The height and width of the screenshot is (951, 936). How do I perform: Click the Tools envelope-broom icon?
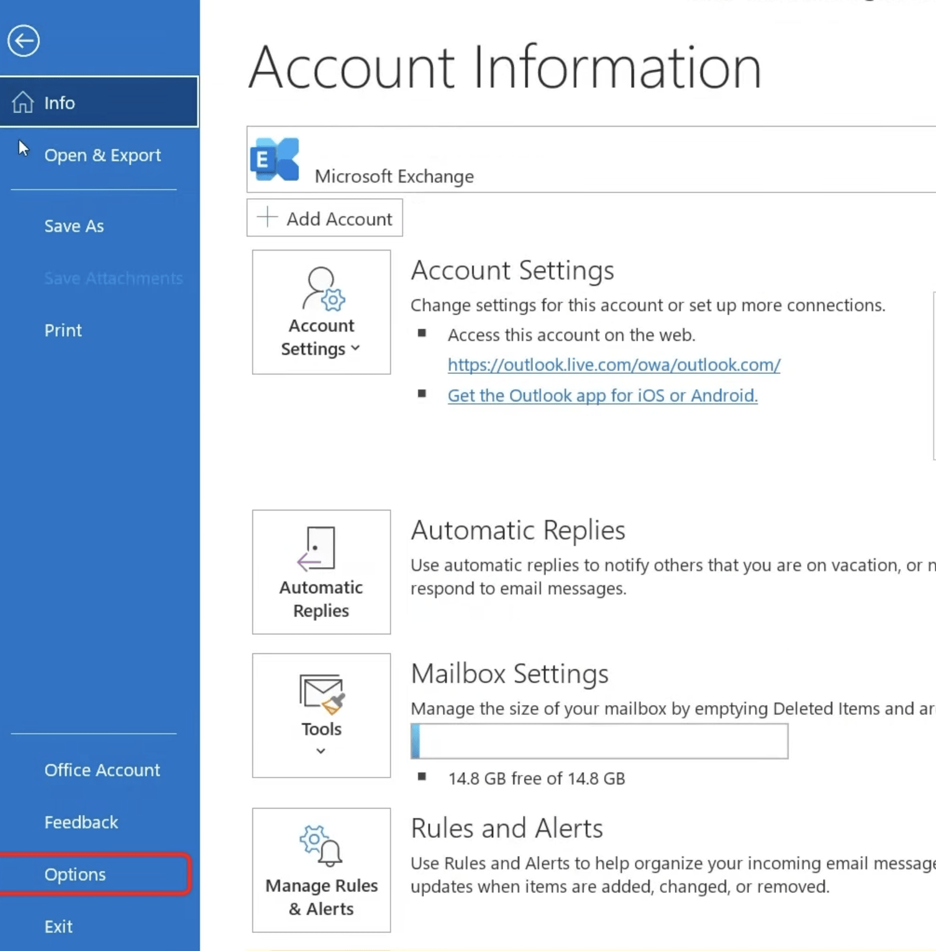click(322, 693)
